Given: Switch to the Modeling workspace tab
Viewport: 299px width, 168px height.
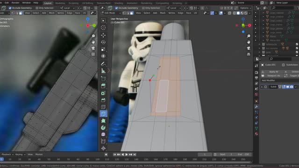Looking at the screenshot, I should coord(60,3).
